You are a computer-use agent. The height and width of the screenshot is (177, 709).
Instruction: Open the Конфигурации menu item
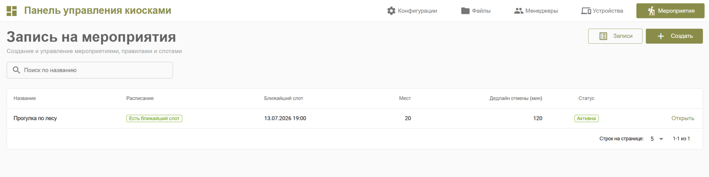point(412,11)
